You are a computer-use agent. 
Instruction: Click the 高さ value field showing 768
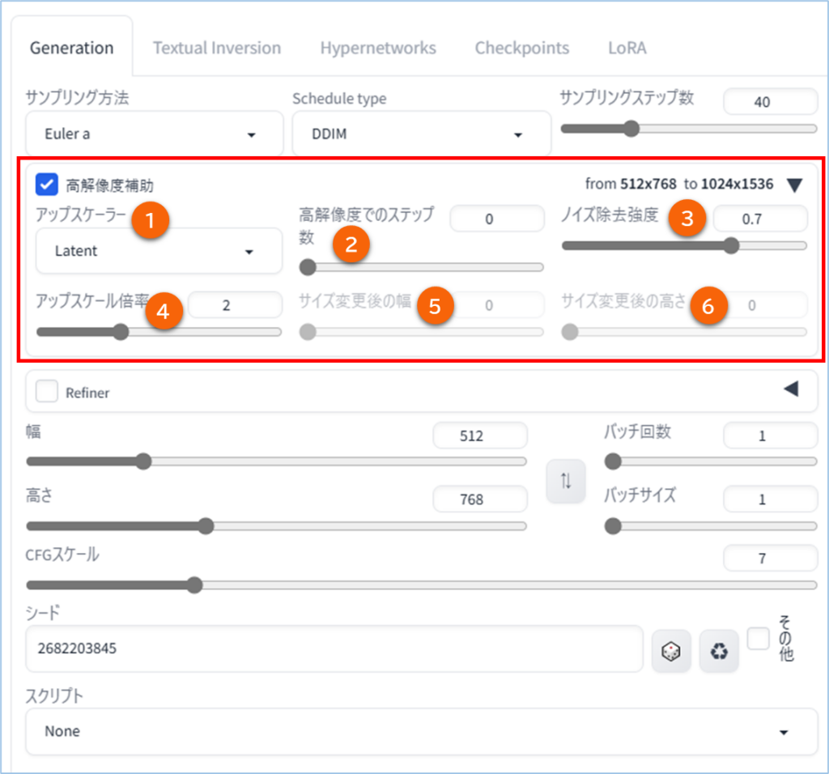click(x=480, y=499)
